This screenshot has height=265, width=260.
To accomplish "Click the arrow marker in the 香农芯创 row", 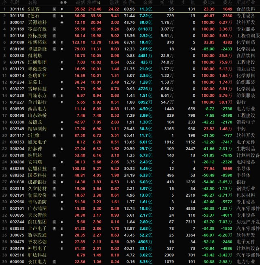I will (62, 242).
